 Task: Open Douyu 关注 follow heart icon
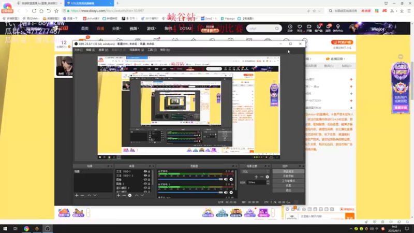pos(300,28)
